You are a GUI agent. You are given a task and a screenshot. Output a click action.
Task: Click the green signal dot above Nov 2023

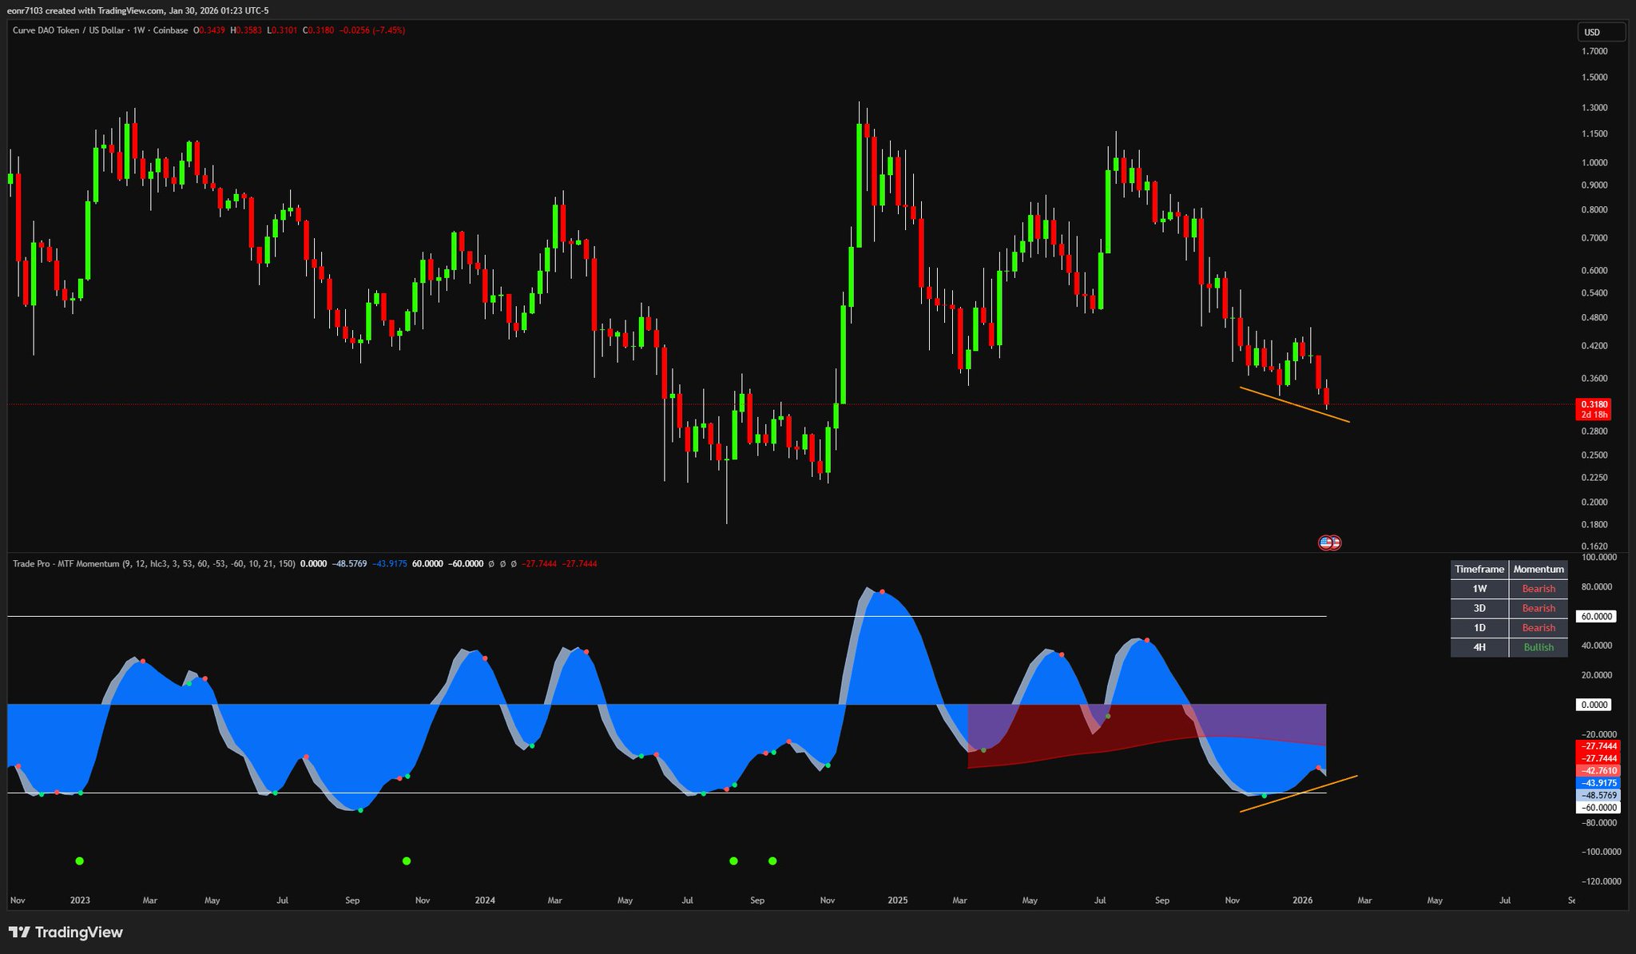(407, 861)
